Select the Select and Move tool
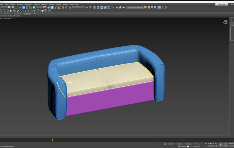The image size is (234, 148). 24,7
